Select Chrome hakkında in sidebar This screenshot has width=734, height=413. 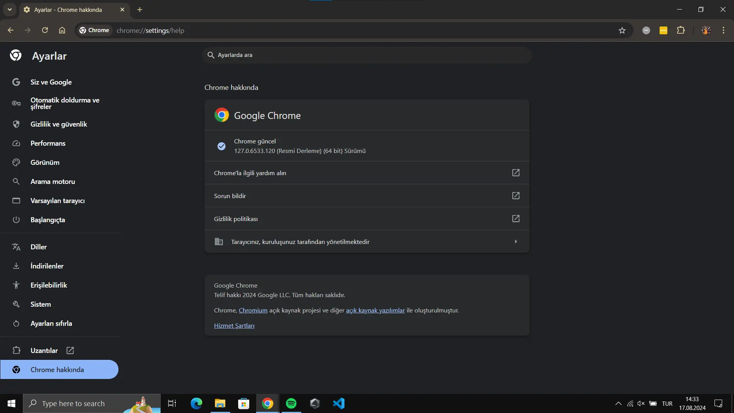[59, 370]
